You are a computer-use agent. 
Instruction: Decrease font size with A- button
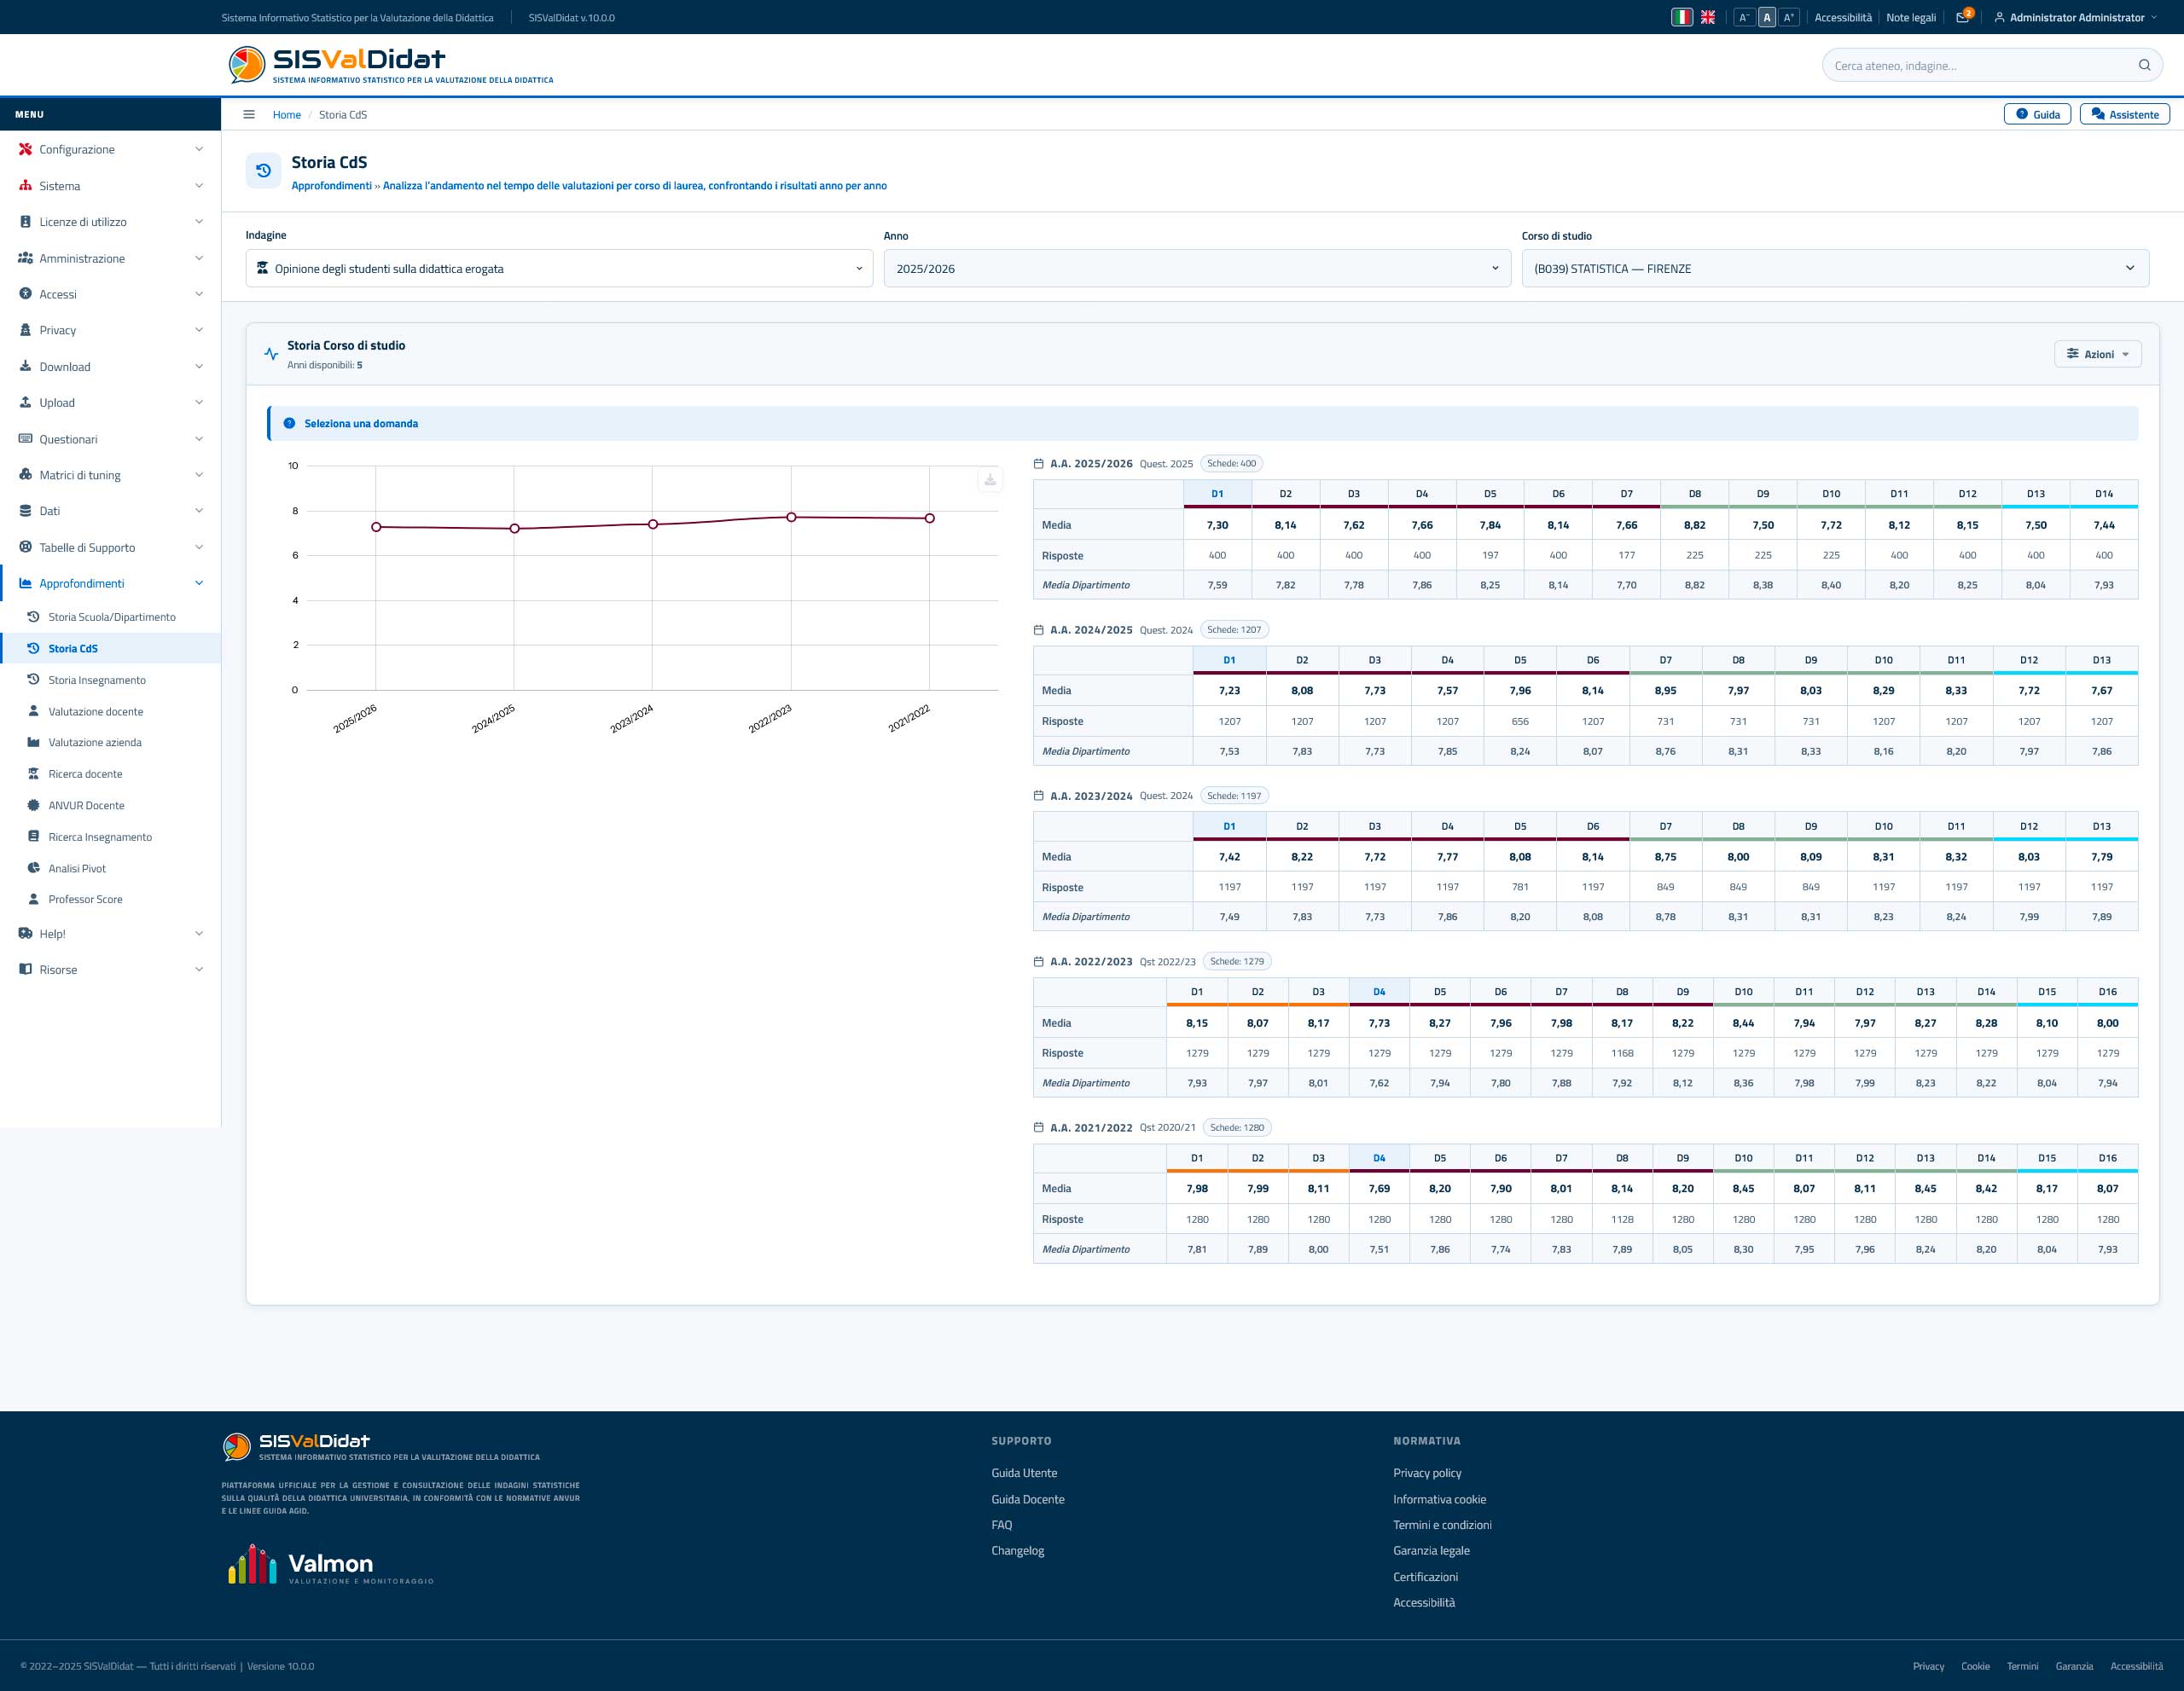[1744, 17]
